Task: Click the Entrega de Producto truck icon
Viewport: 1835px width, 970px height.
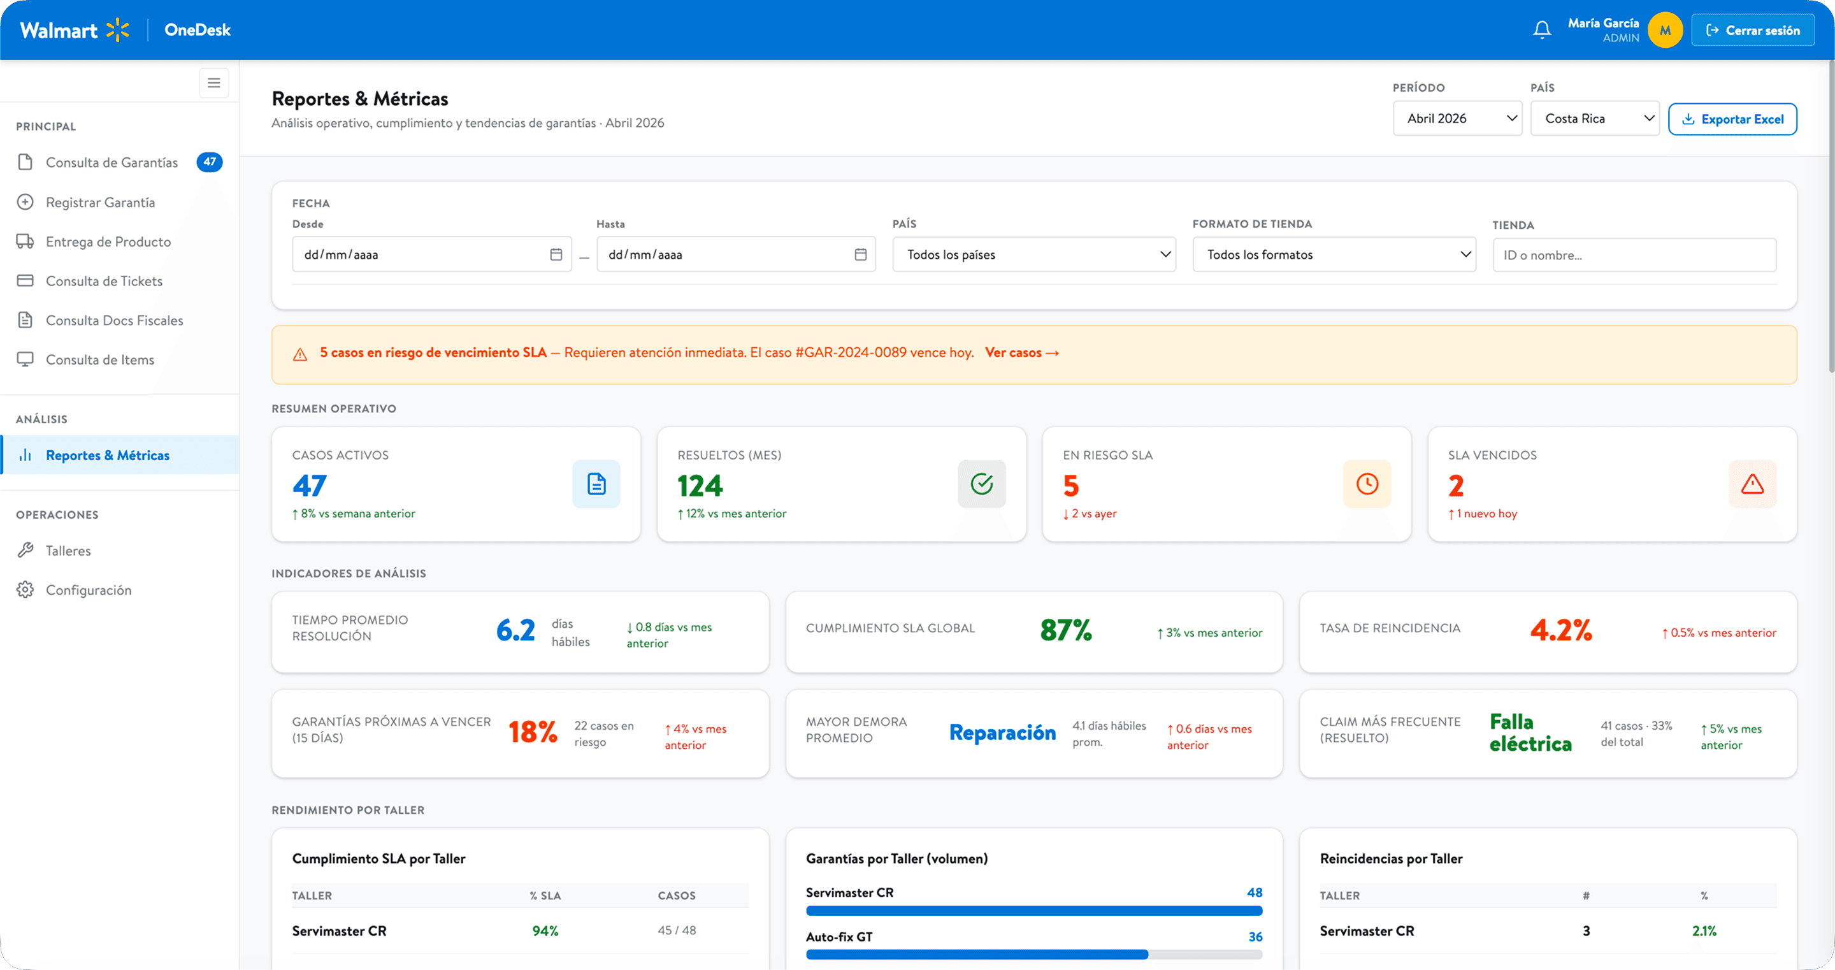Action: pyautogui.click(x=25, y=242)
